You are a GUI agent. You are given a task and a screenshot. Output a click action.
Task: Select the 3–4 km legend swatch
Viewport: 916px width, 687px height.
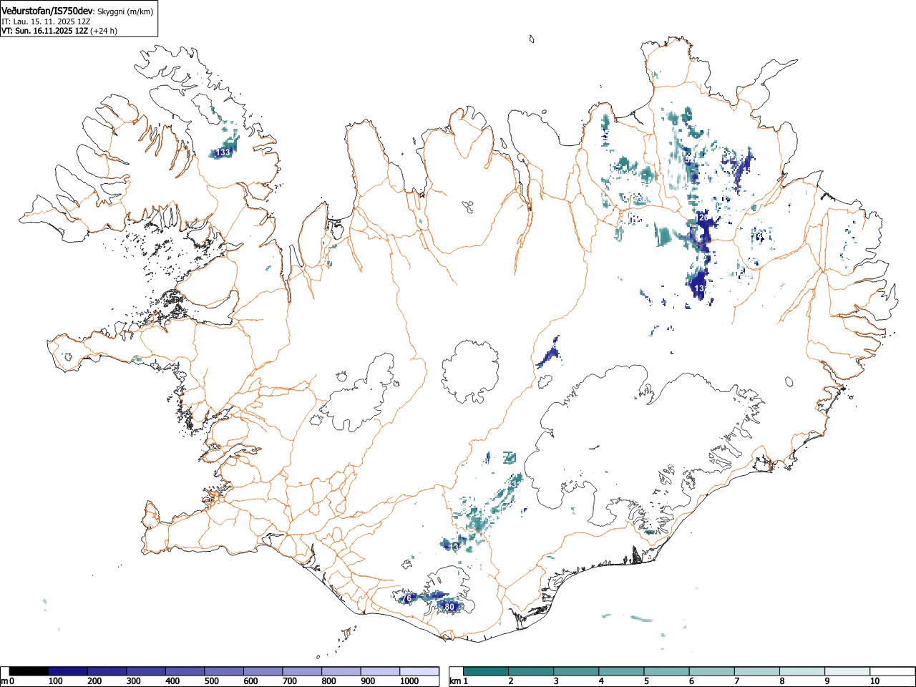tap(577, 671)
